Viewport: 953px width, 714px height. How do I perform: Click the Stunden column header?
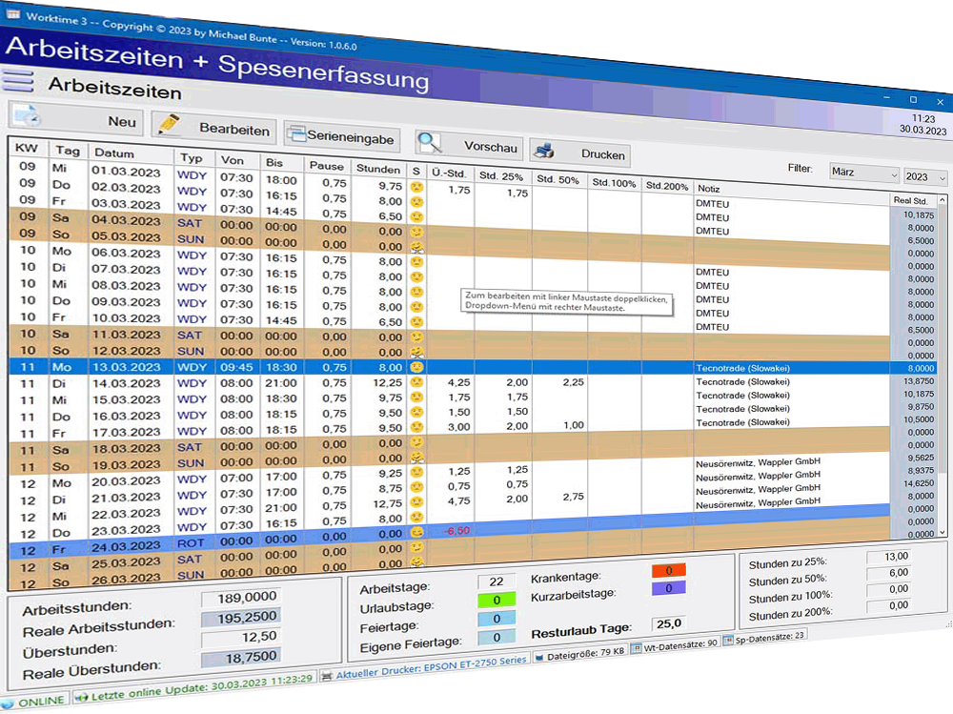(378, 170)
